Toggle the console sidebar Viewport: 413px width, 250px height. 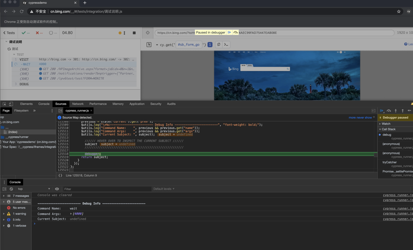pos(4,189)
